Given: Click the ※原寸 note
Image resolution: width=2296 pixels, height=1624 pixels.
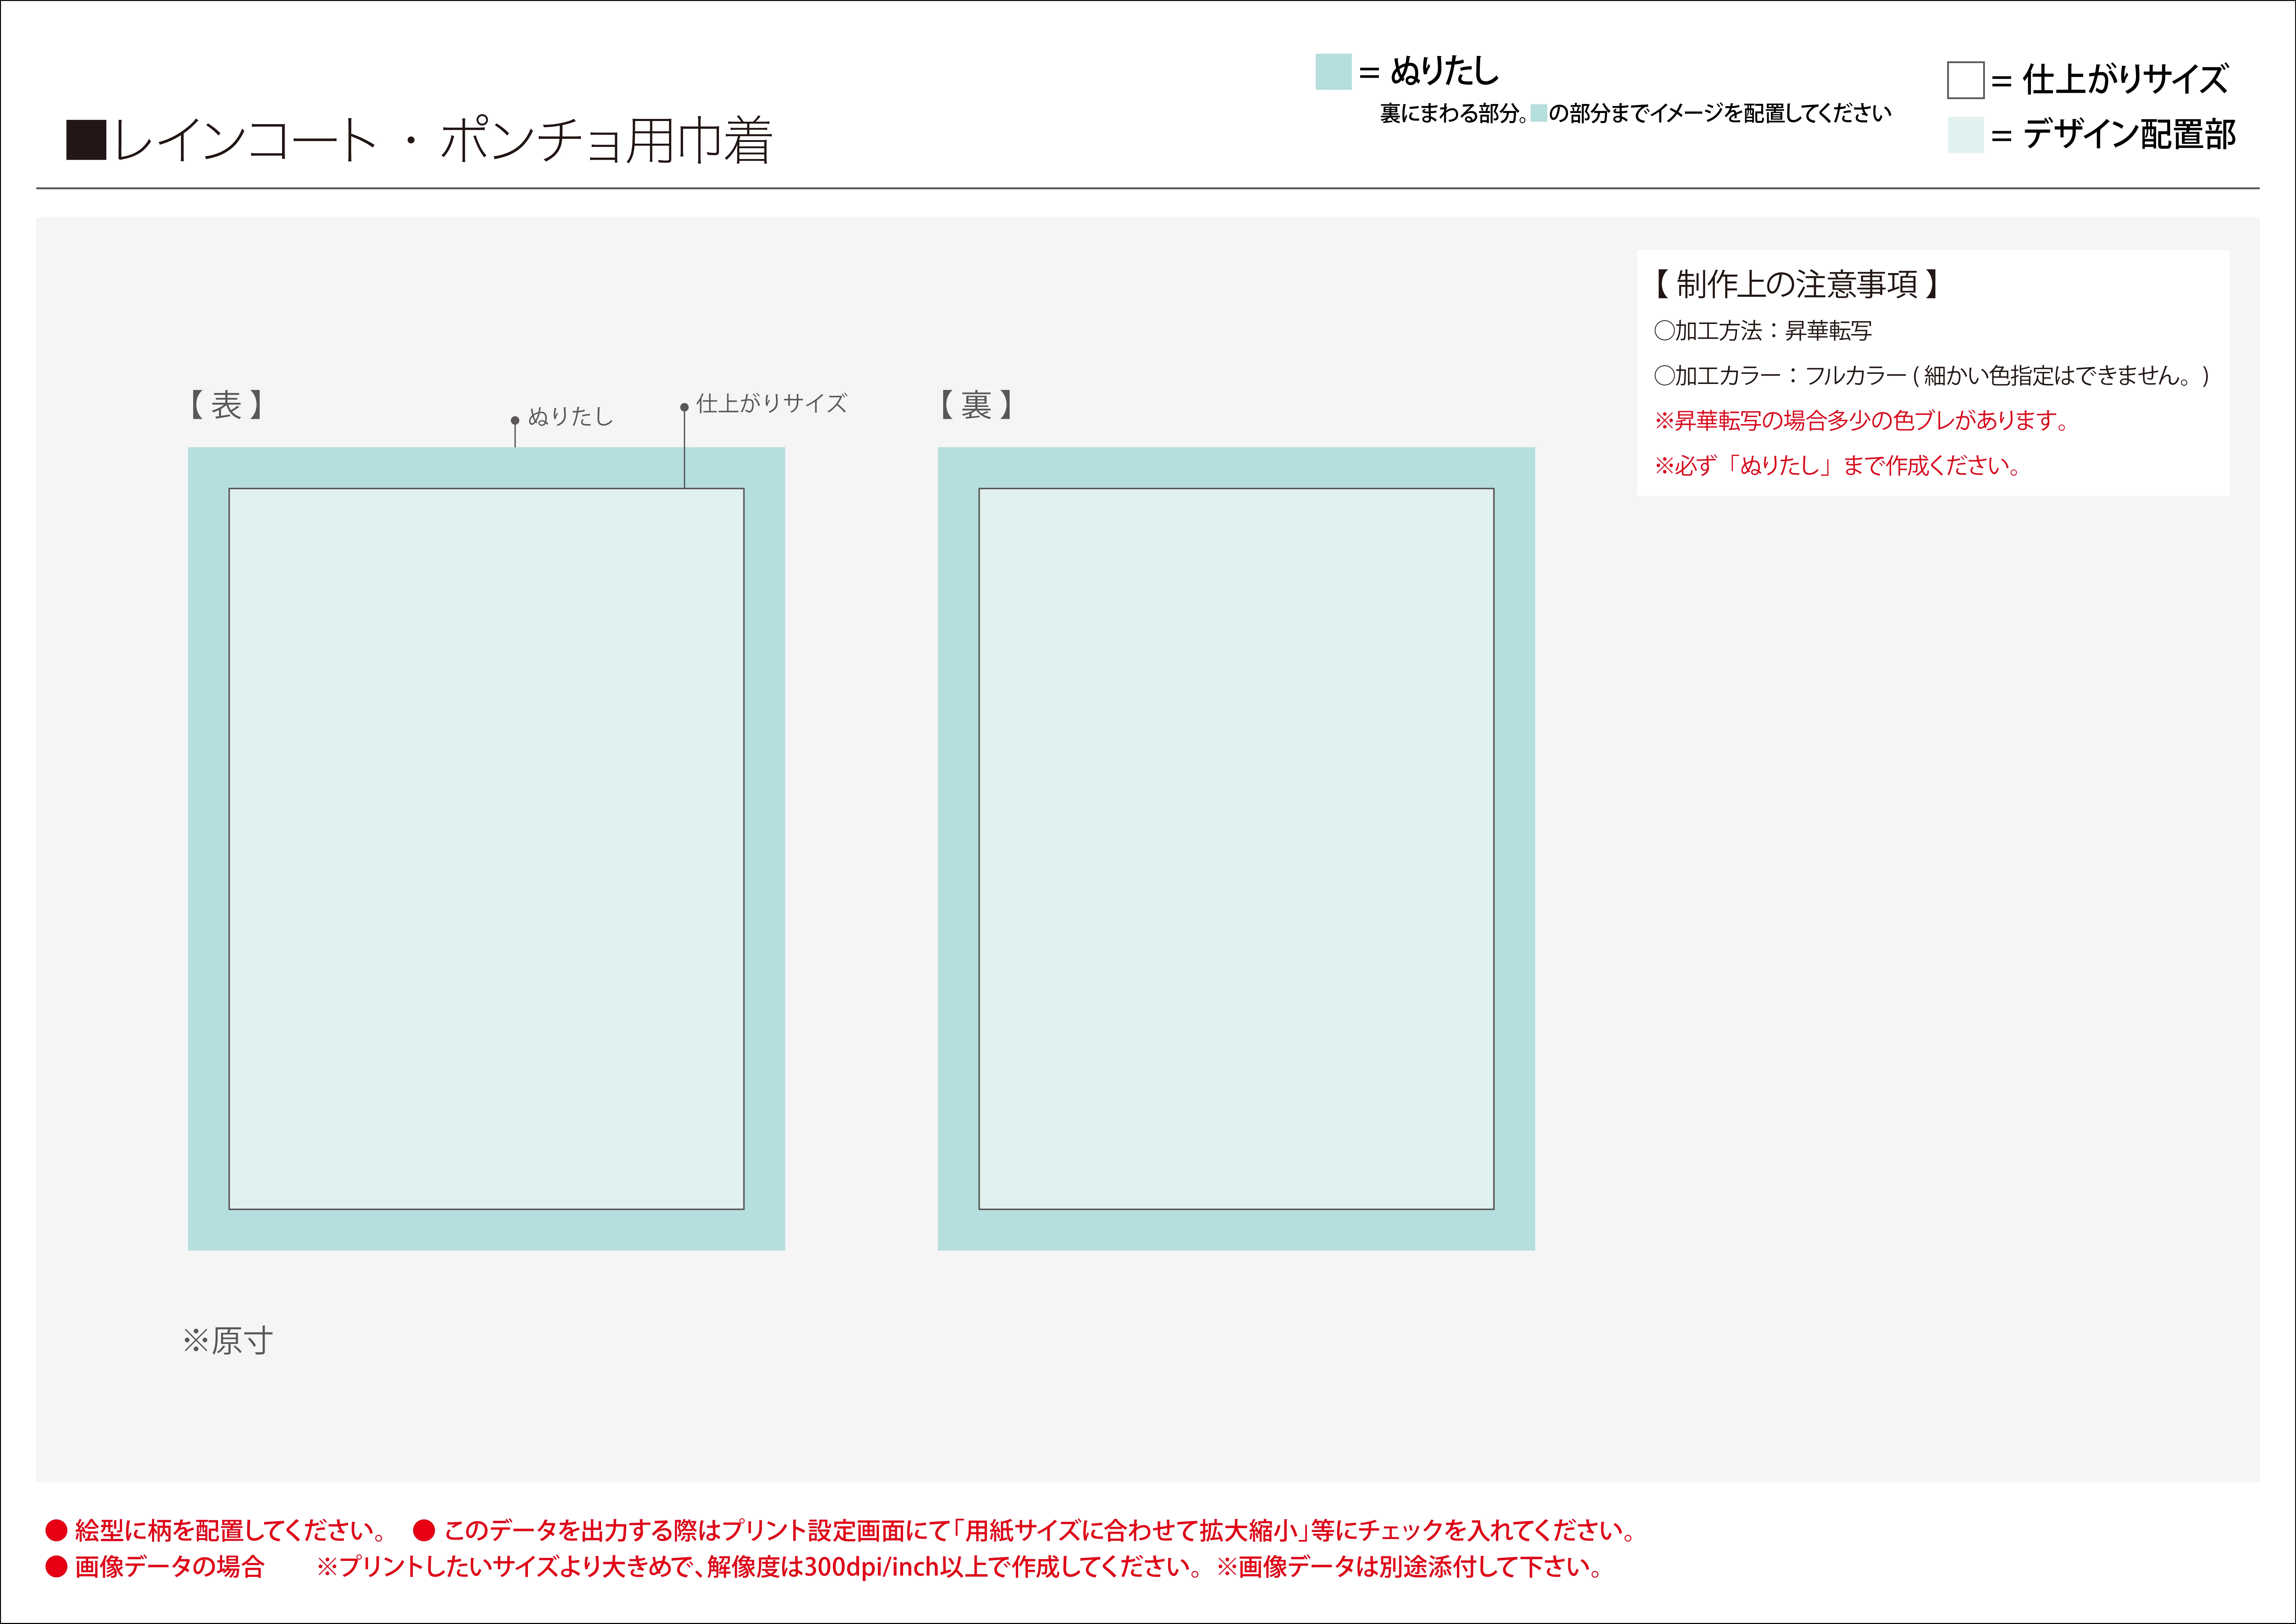Looking at the screenshot, I should click(228, 1341).
